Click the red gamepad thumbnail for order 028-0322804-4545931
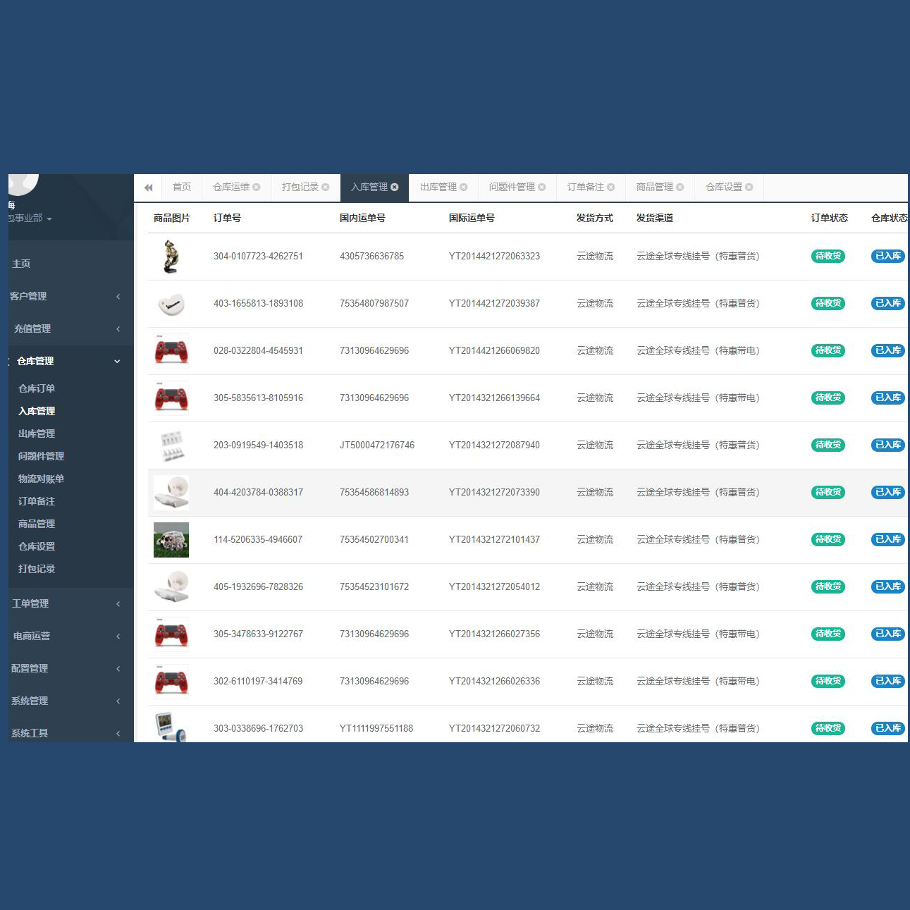Viewport: 910px width, 910px height. 171,351
